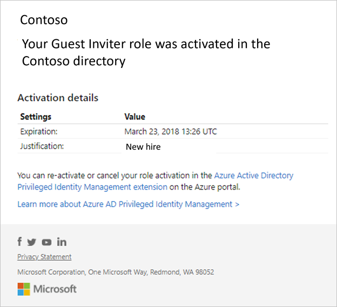This screenshot has width=337, height=307.
Task: Click the Activation details heading
Action: [58, 98]
